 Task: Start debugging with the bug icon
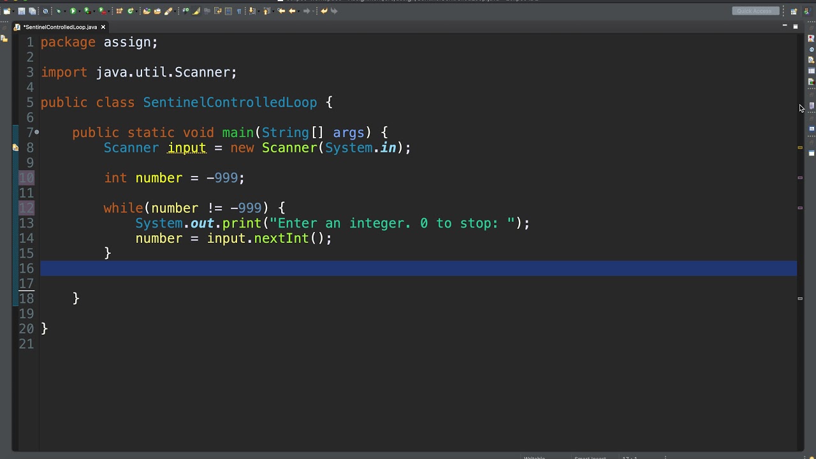[58, 11]
